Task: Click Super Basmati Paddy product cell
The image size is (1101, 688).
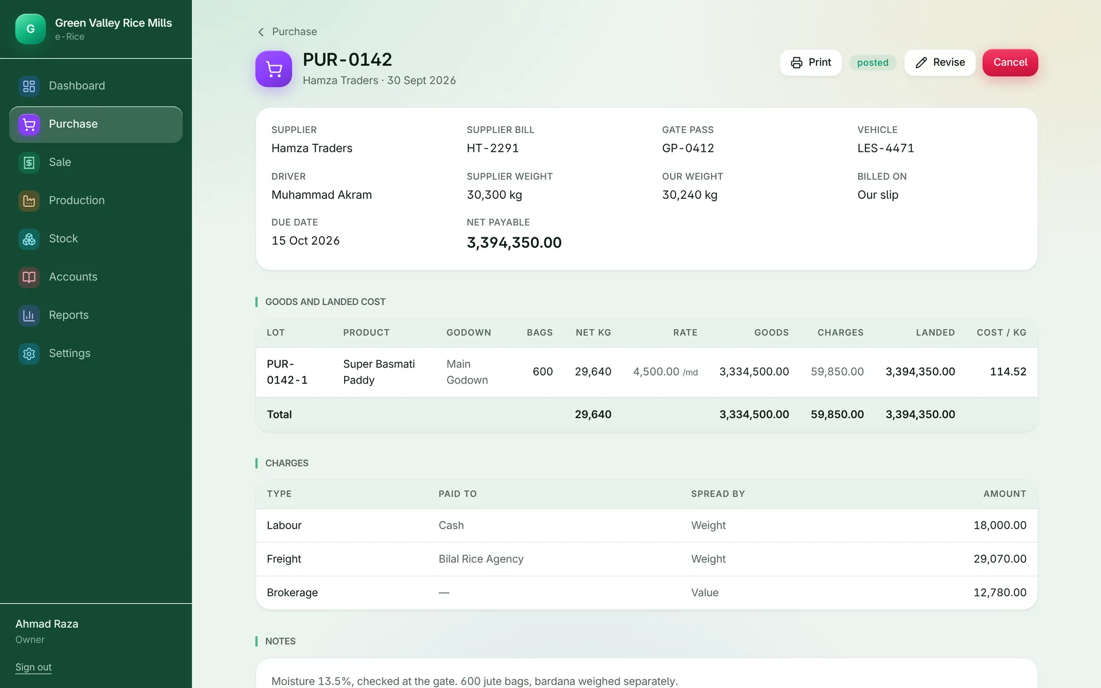Action: [x=379, y=372]
